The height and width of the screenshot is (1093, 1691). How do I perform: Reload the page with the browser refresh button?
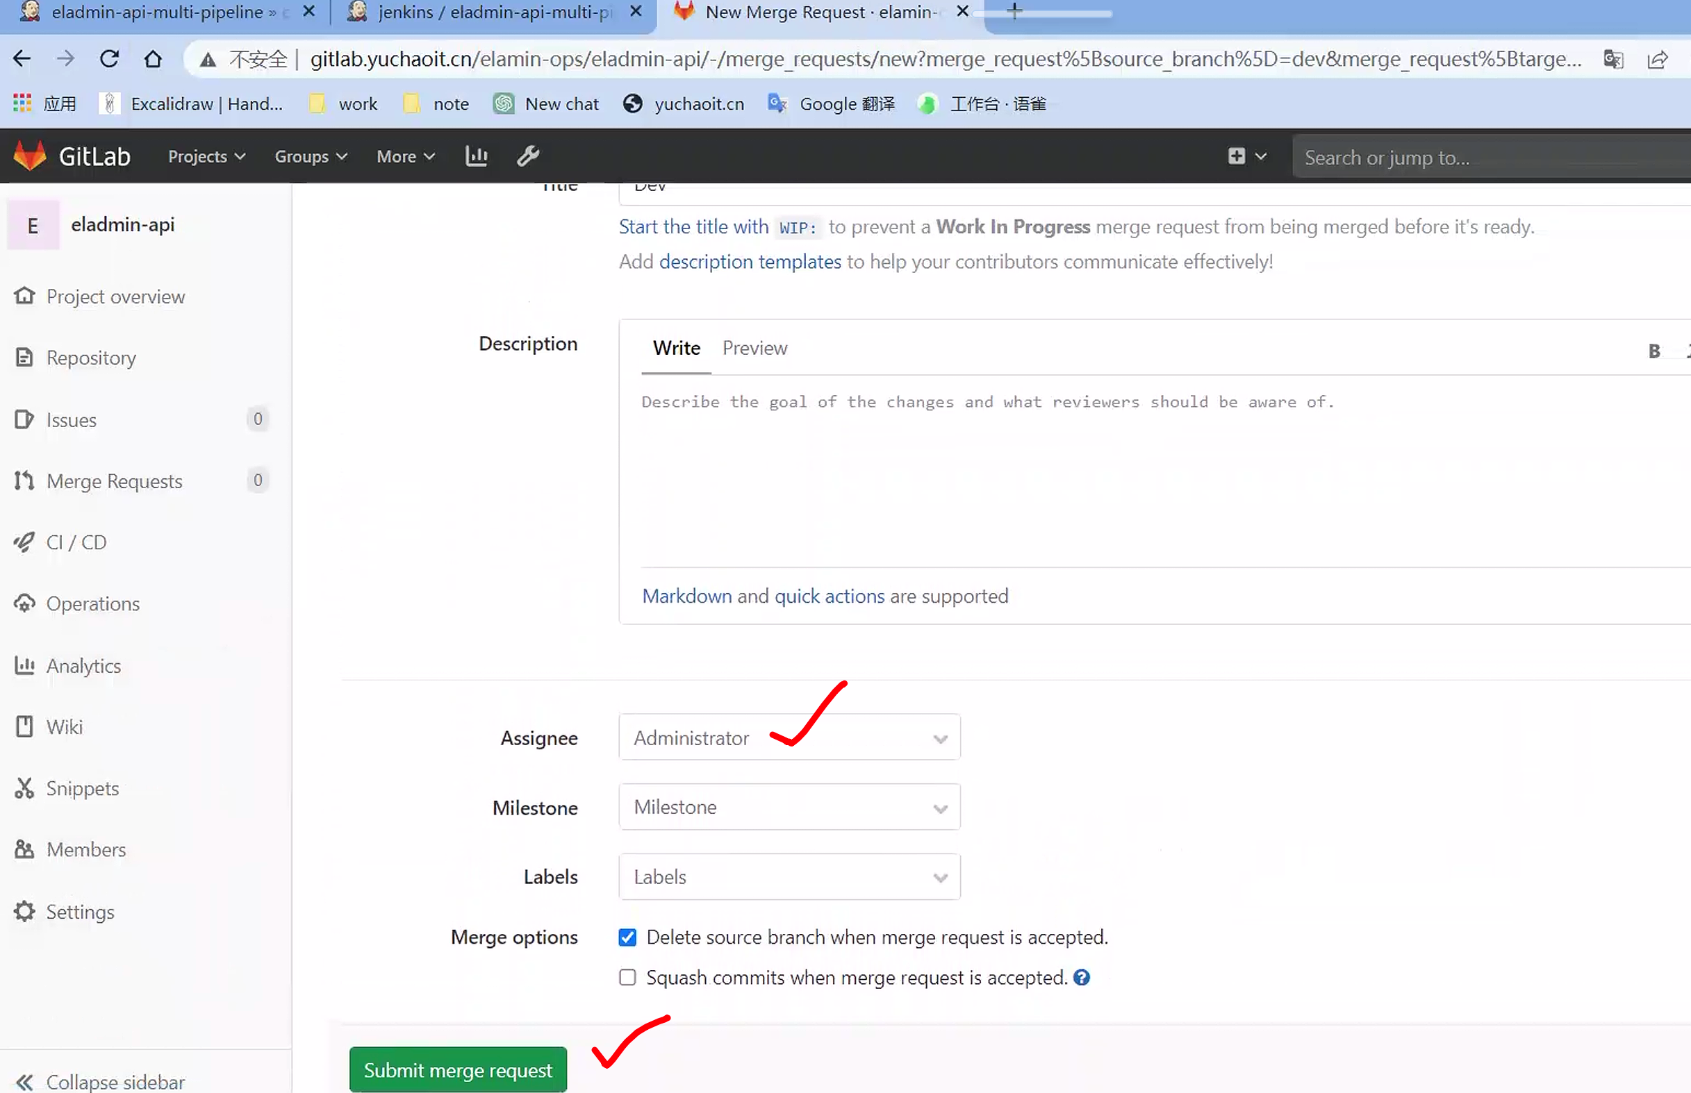pos(109,59)
